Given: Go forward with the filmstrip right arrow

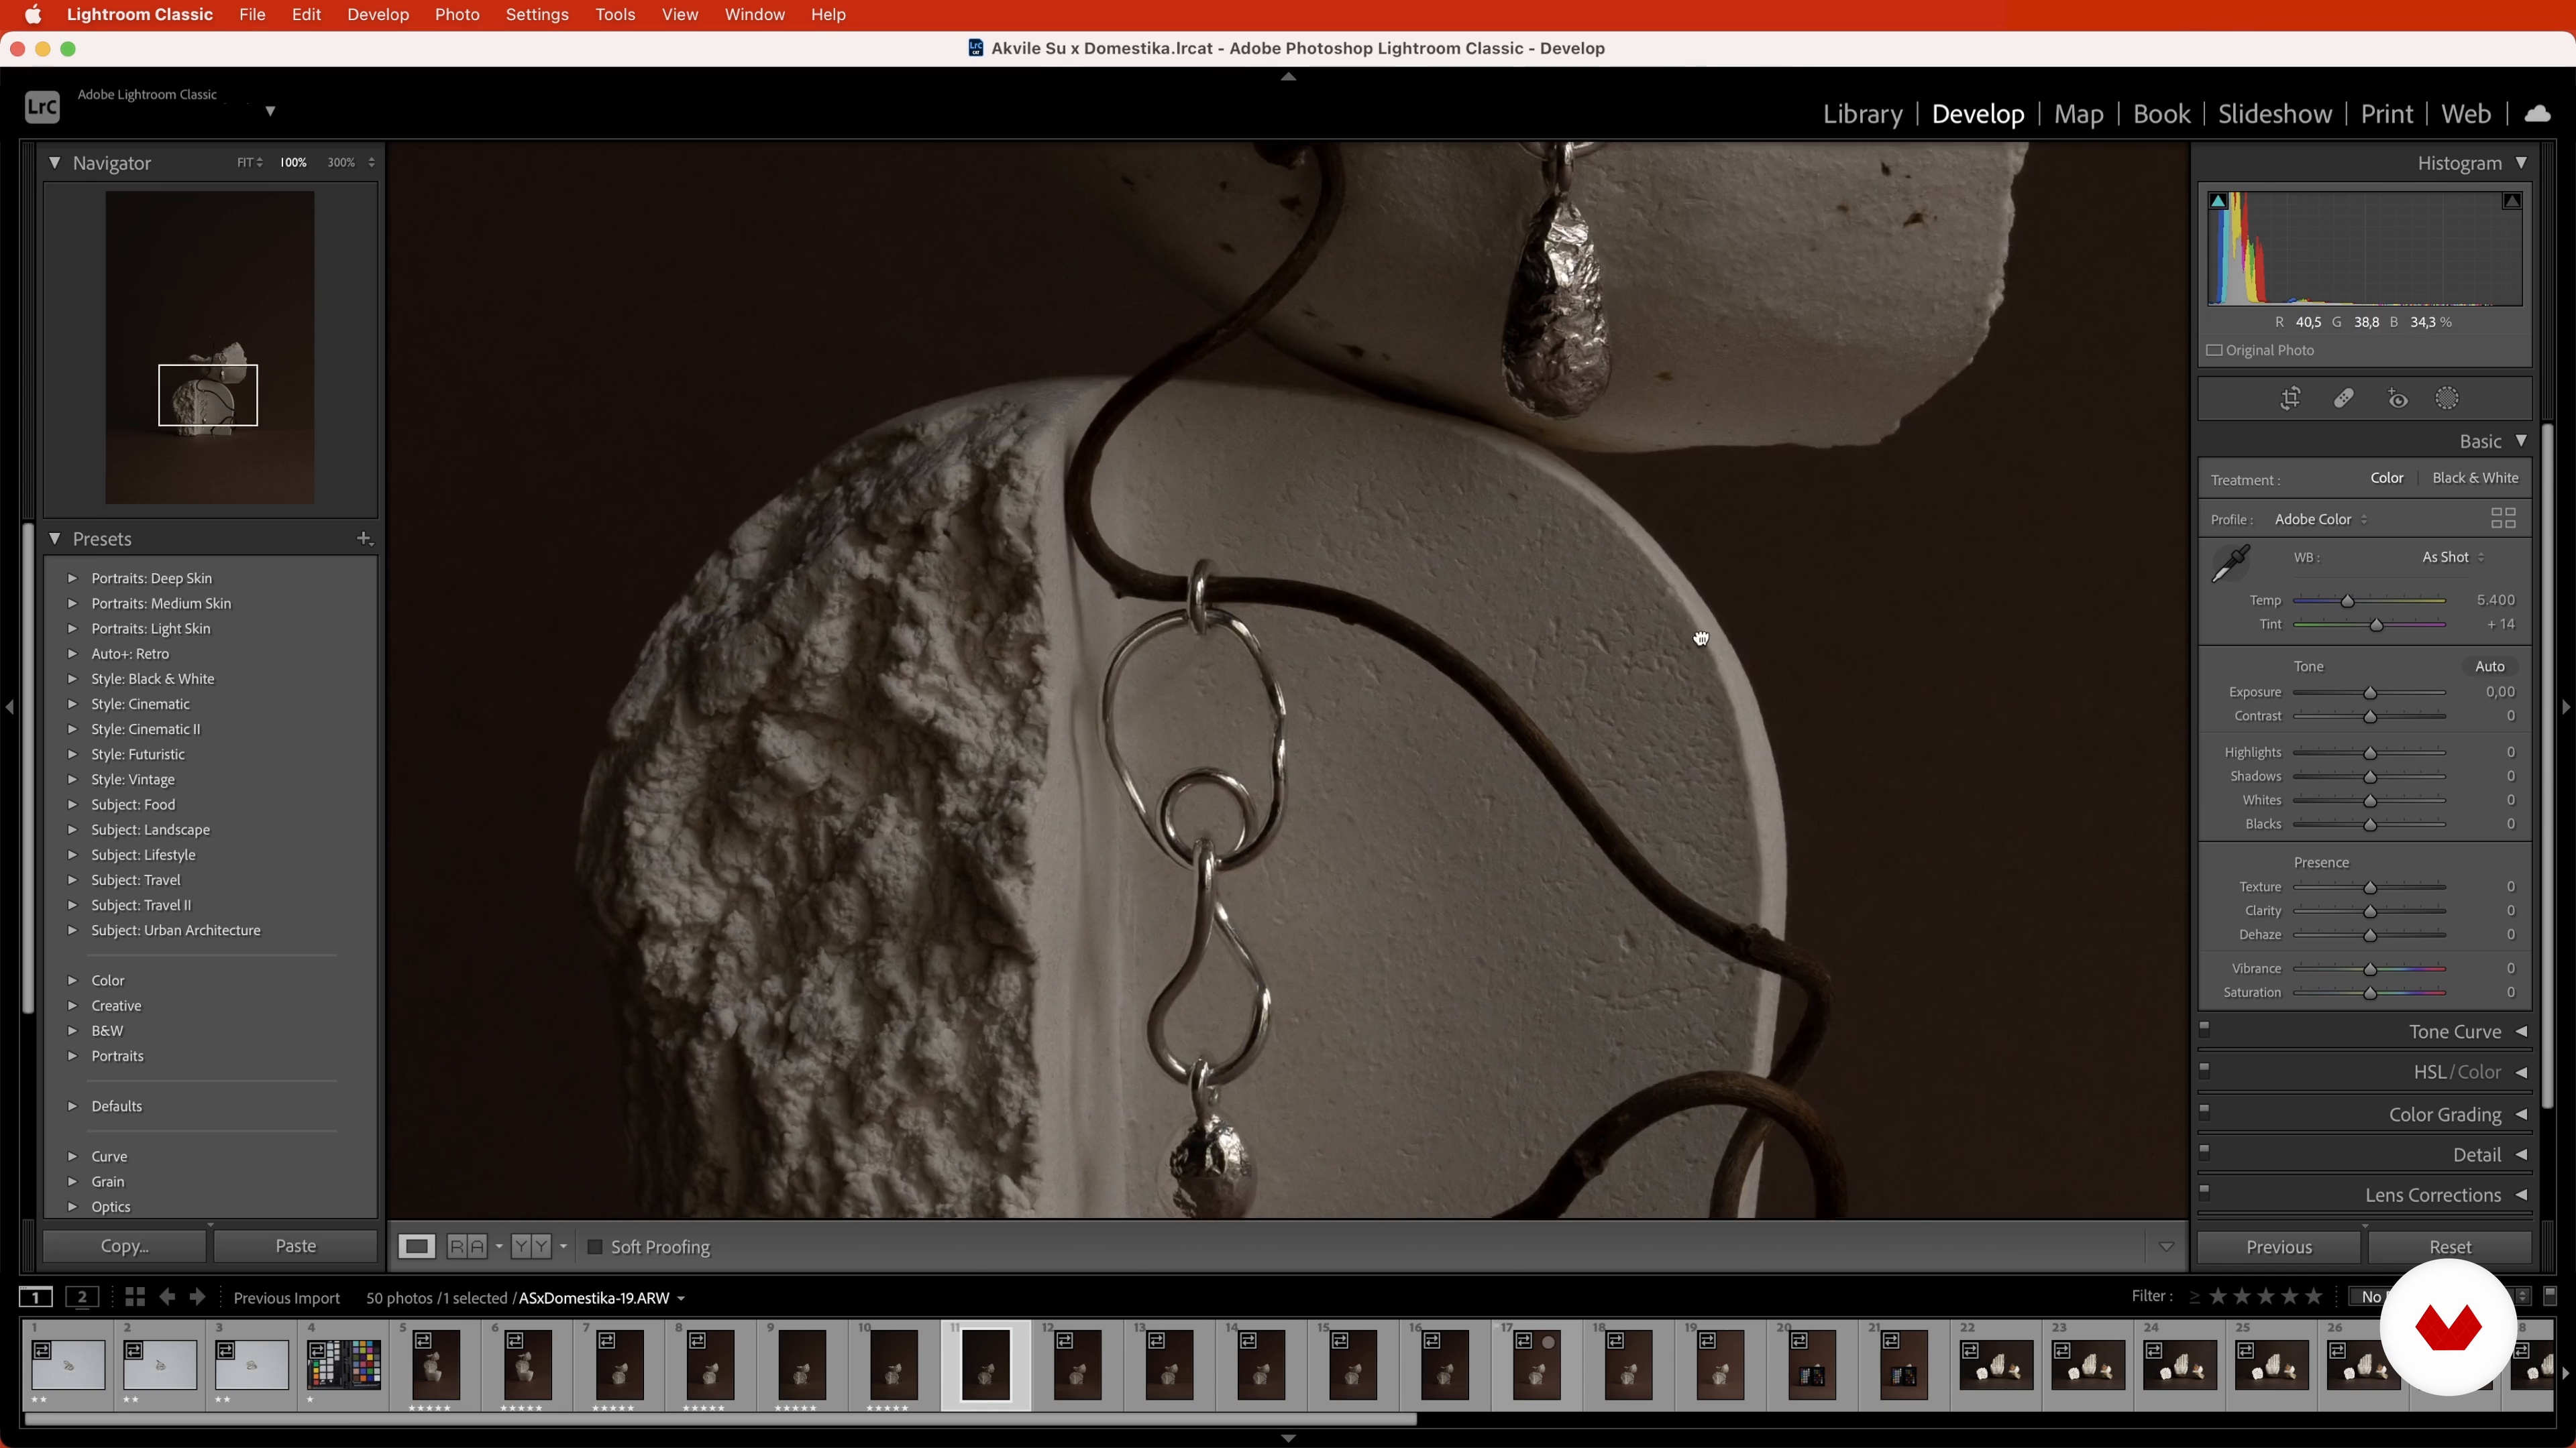Looking at the screenshot, I should point(198,1297).
